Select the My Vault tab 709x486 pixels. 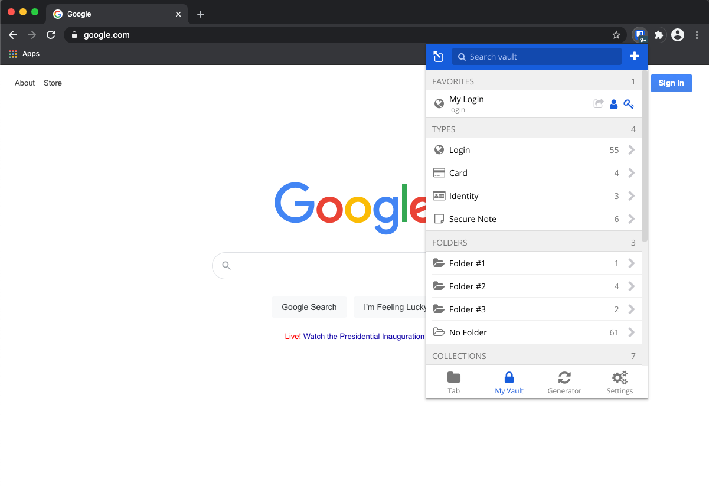pos(509,383)
